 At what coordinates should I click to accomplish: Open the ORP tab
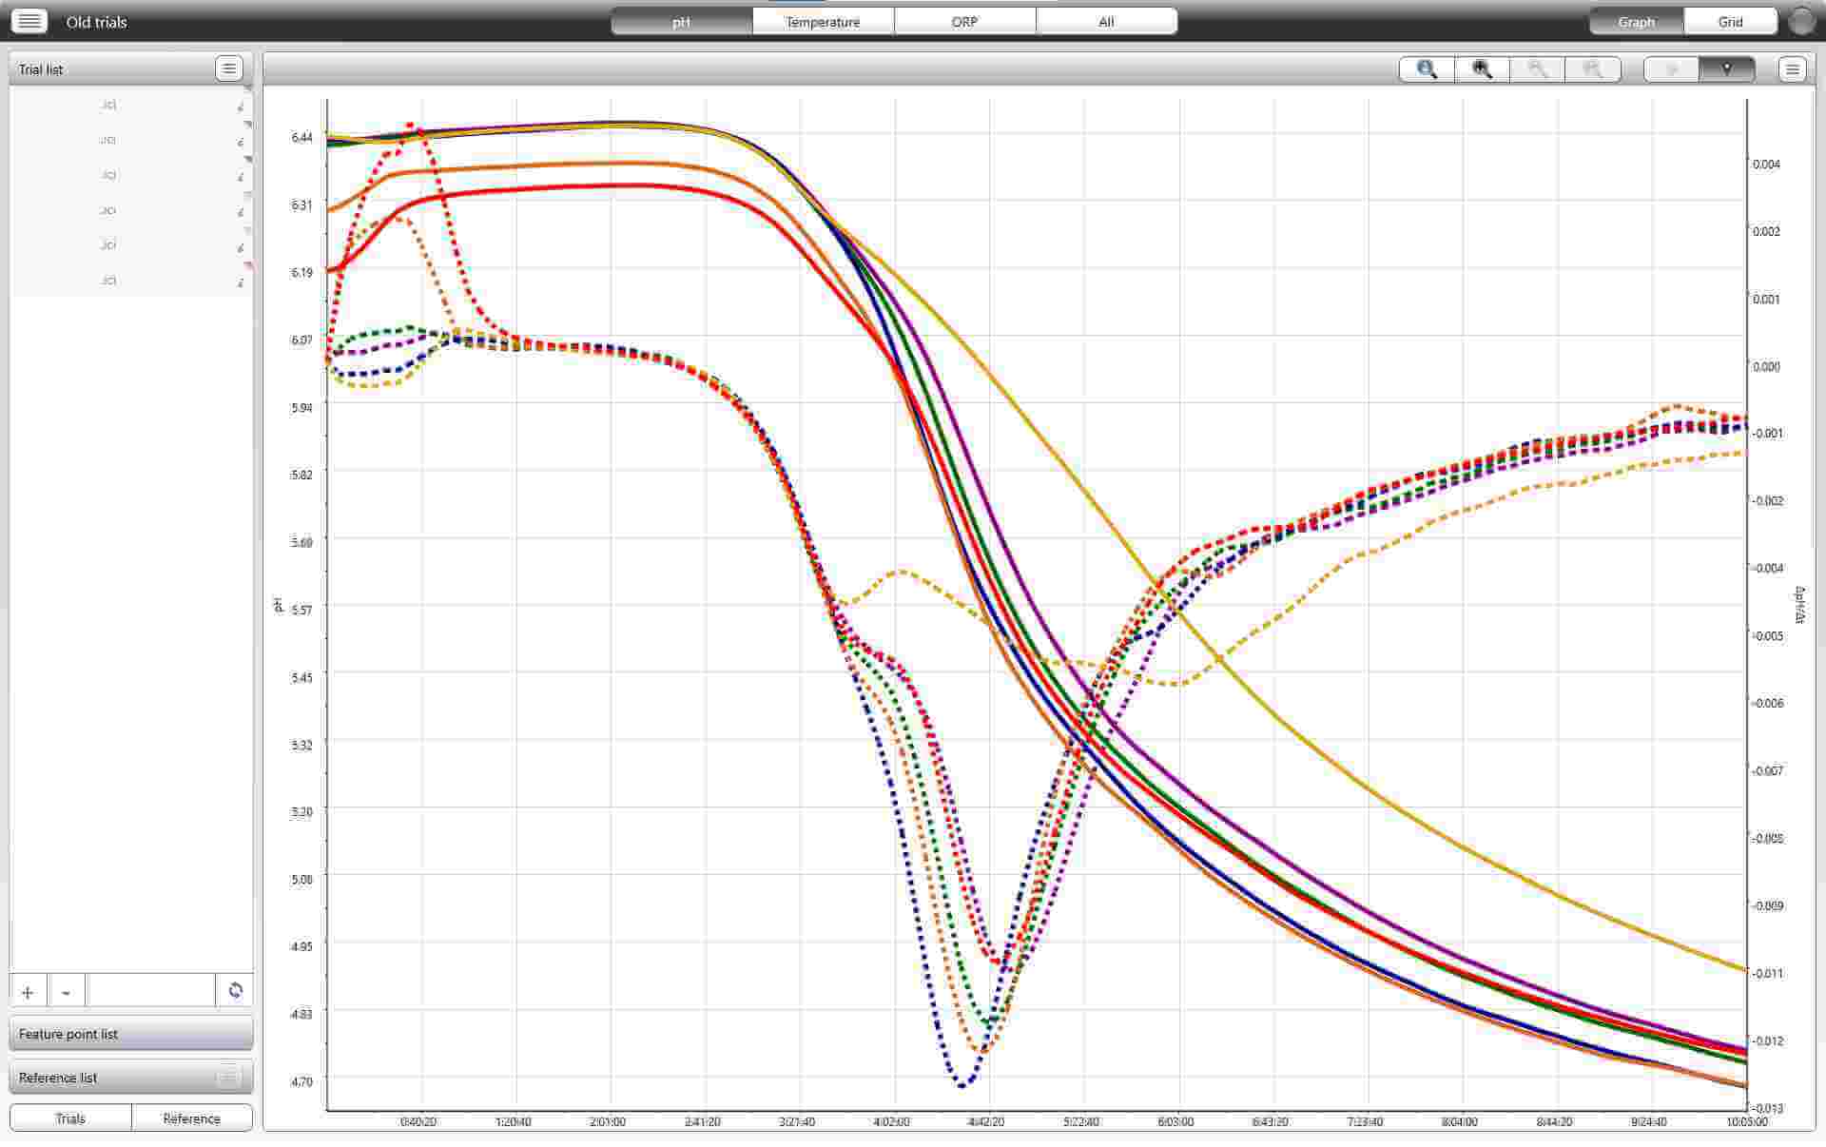click(964, 21)
